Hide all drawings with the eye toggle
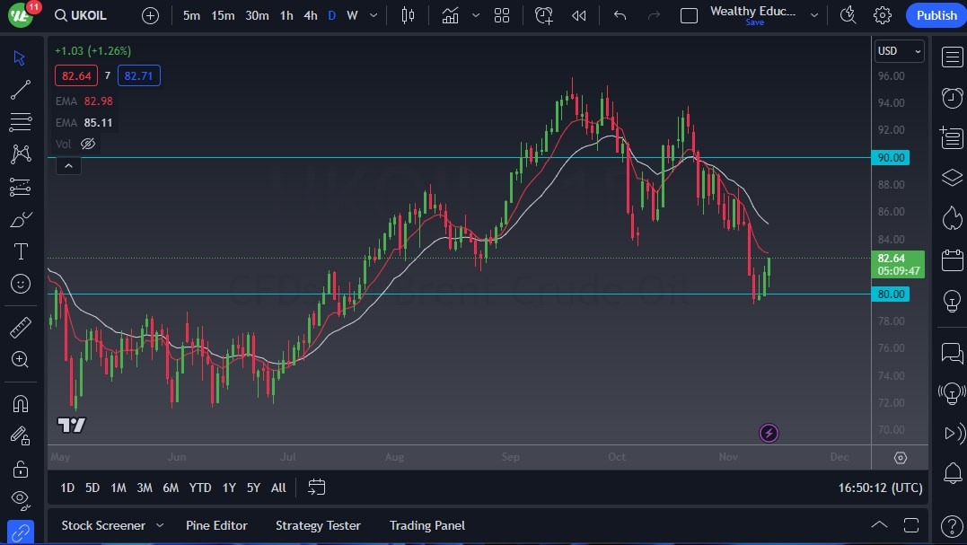This screenshot has height=545, width=967. click(x=22, y=500)
